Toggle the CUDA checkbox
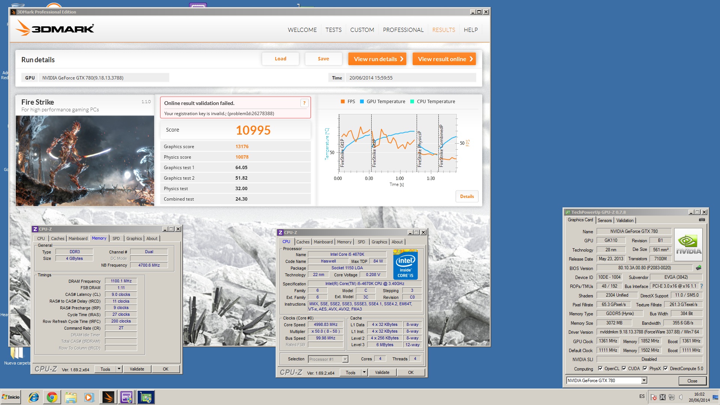The width and height of the screenshot is (720, 405). [x=624, y=369]
